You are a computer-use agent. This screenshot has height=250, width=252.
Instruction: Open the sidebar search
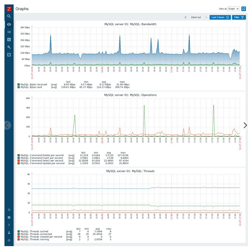pos(9,16)
